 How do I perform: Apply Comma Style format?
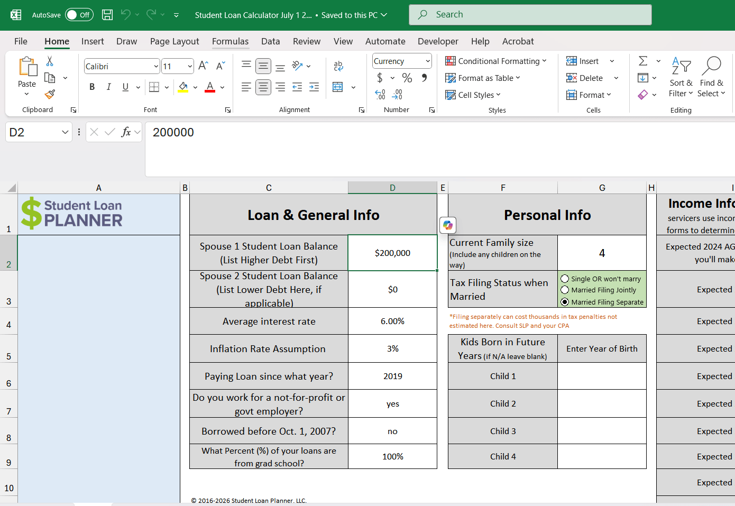[424, 78]
